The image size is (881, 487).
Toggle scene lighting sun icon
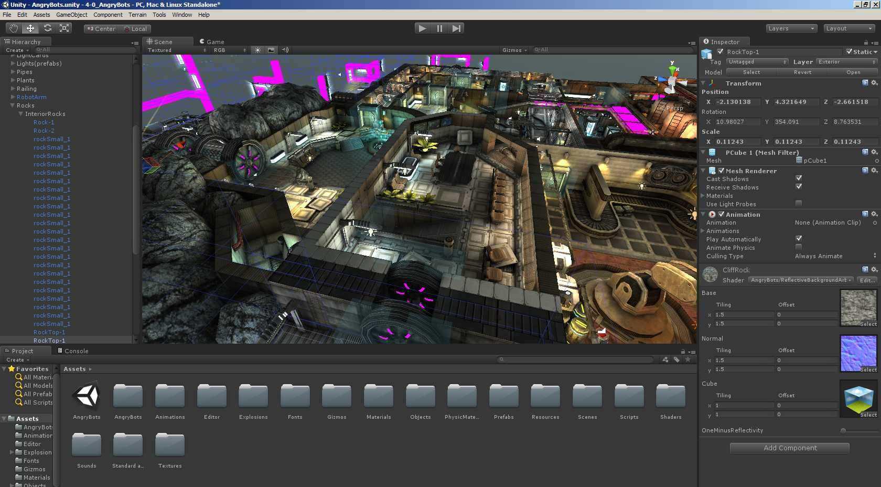coord(257,50)
